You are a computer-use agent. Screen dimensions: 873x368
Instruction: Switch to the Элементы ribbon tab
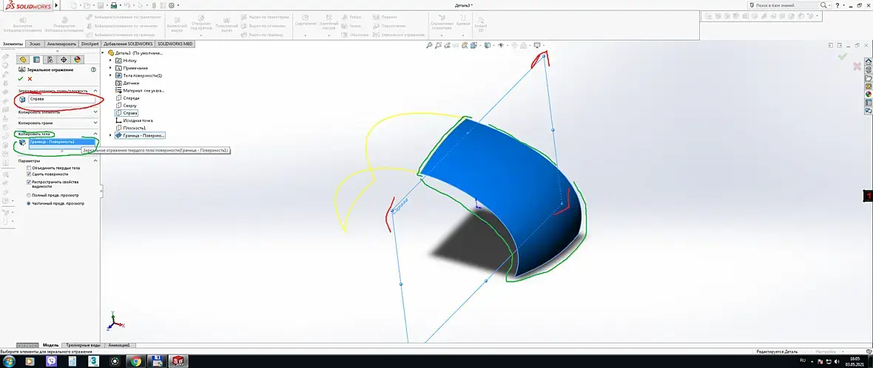pos(13,44)
